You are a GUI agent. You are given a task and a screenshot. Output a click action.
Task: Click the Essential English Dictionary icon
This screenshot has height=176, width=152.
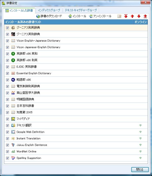click(13, 73)
